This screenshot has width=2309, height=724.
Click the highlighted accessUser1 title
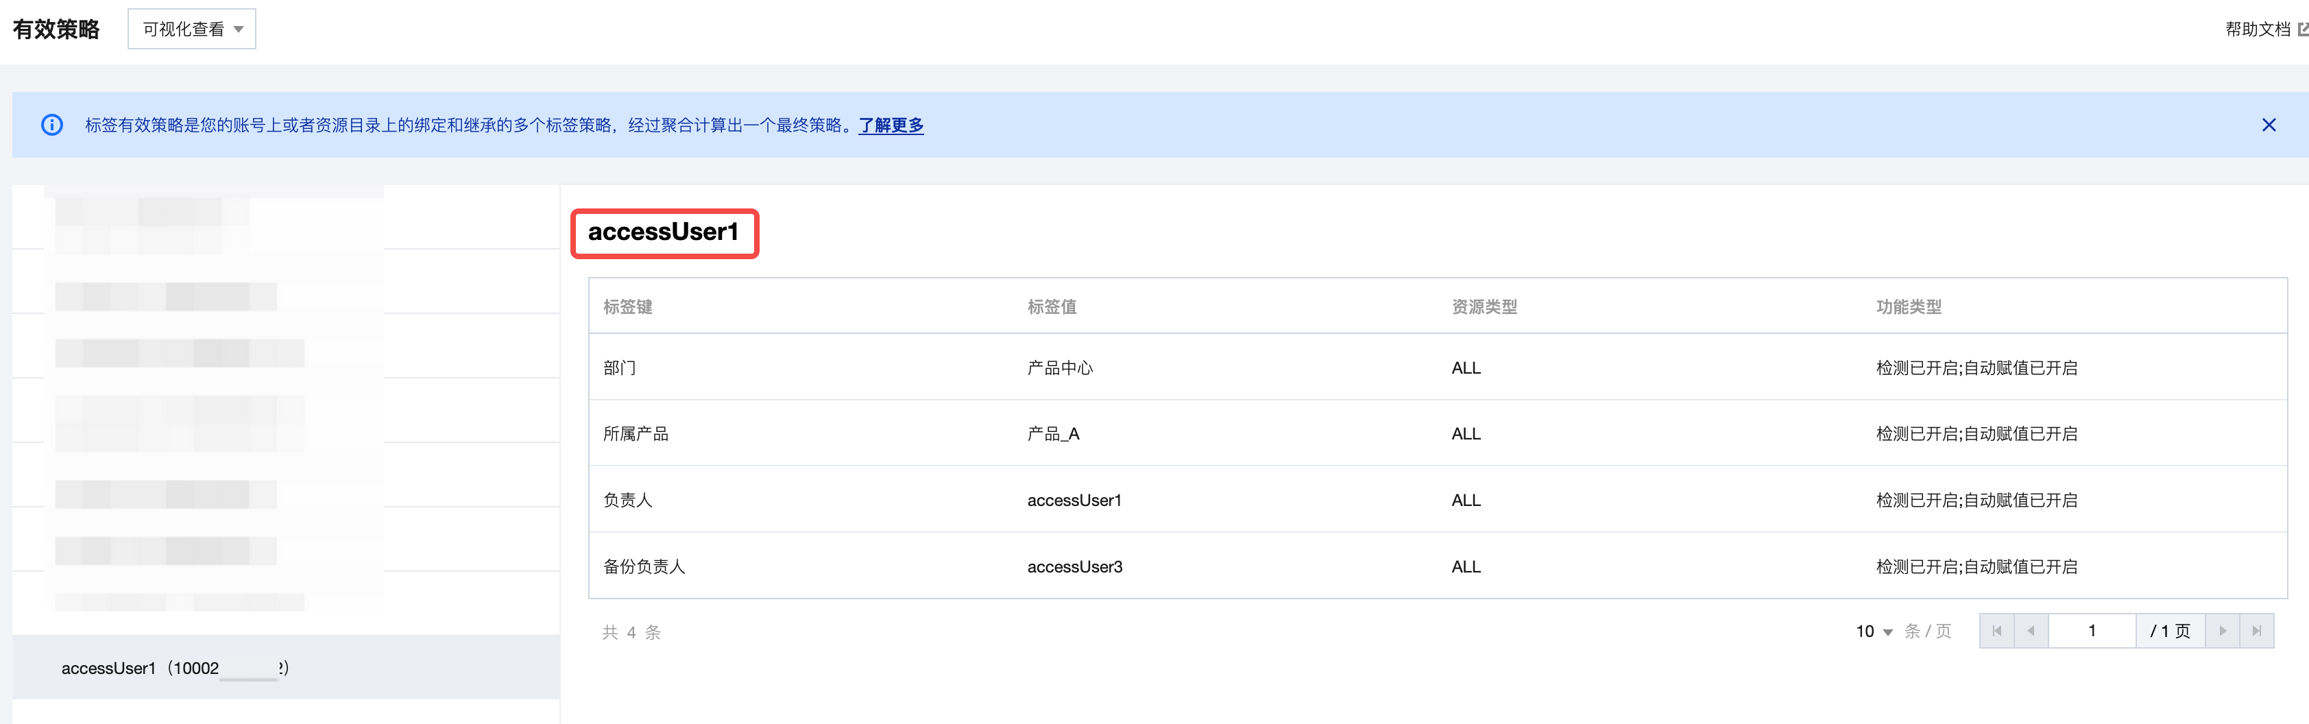(x=664, y=232)
